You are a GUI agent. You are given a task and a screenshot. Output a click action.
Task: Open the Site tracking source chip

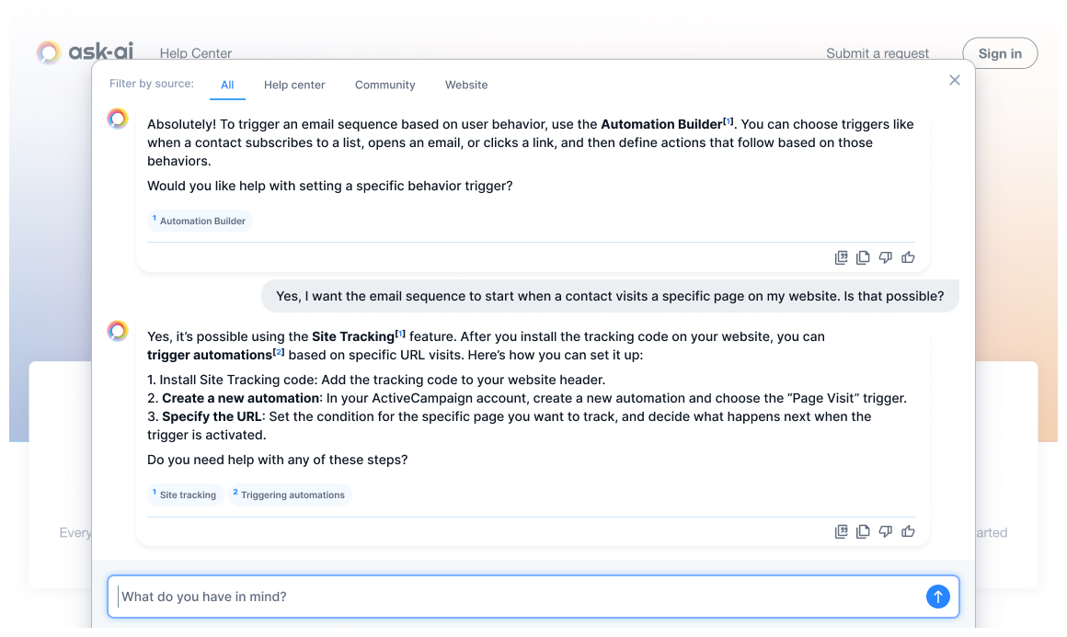[185, 495]
